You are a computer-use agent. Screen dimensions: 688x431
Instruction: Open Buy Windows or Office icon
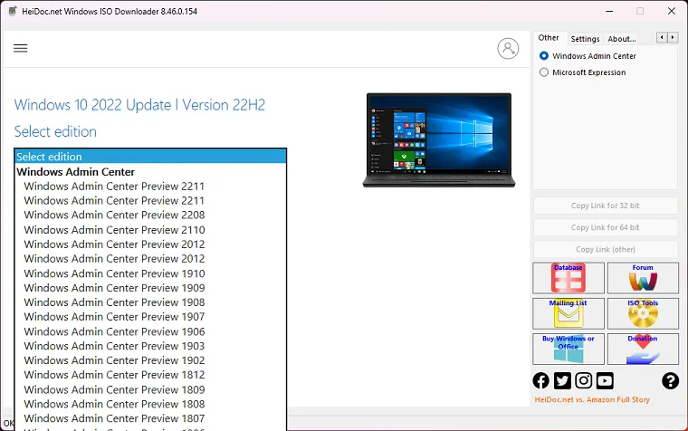(x=569, y=349)
